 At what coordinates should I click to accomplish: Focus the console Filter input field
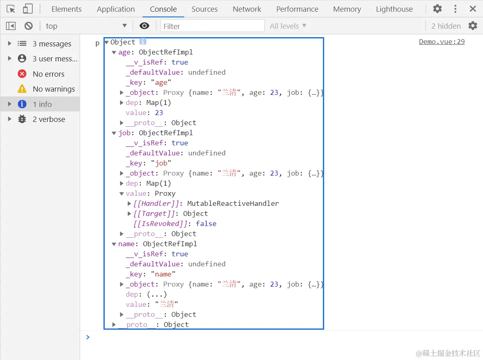pos(212,26)
